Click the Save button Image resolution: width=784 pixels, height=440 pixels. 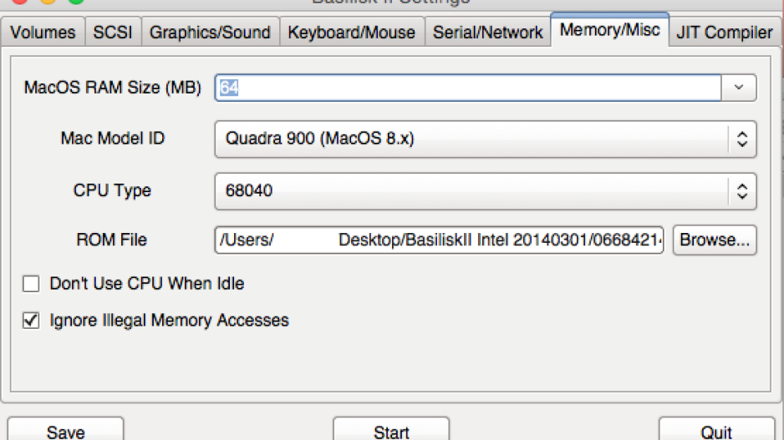click(65, 431)
